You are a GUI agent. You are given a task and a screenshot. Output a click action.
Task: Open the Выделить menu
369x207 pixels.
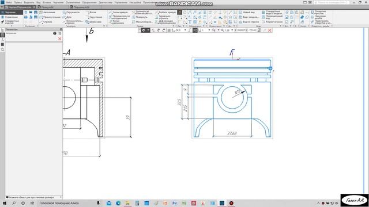click(29, 2)
